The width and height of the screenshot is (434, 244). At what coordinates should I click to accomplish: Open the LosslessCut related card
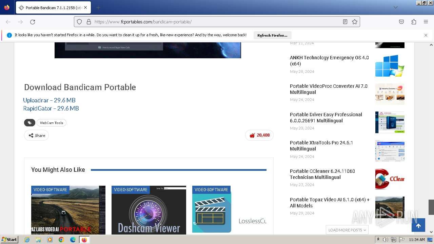click(x=229, y=210)
